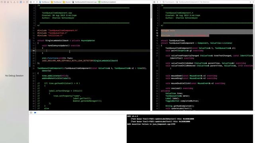The height and width of the screenshot is (143, 255).
Task: Click 'JUCE v5.4.3' console output line
Action: (132, 116)
